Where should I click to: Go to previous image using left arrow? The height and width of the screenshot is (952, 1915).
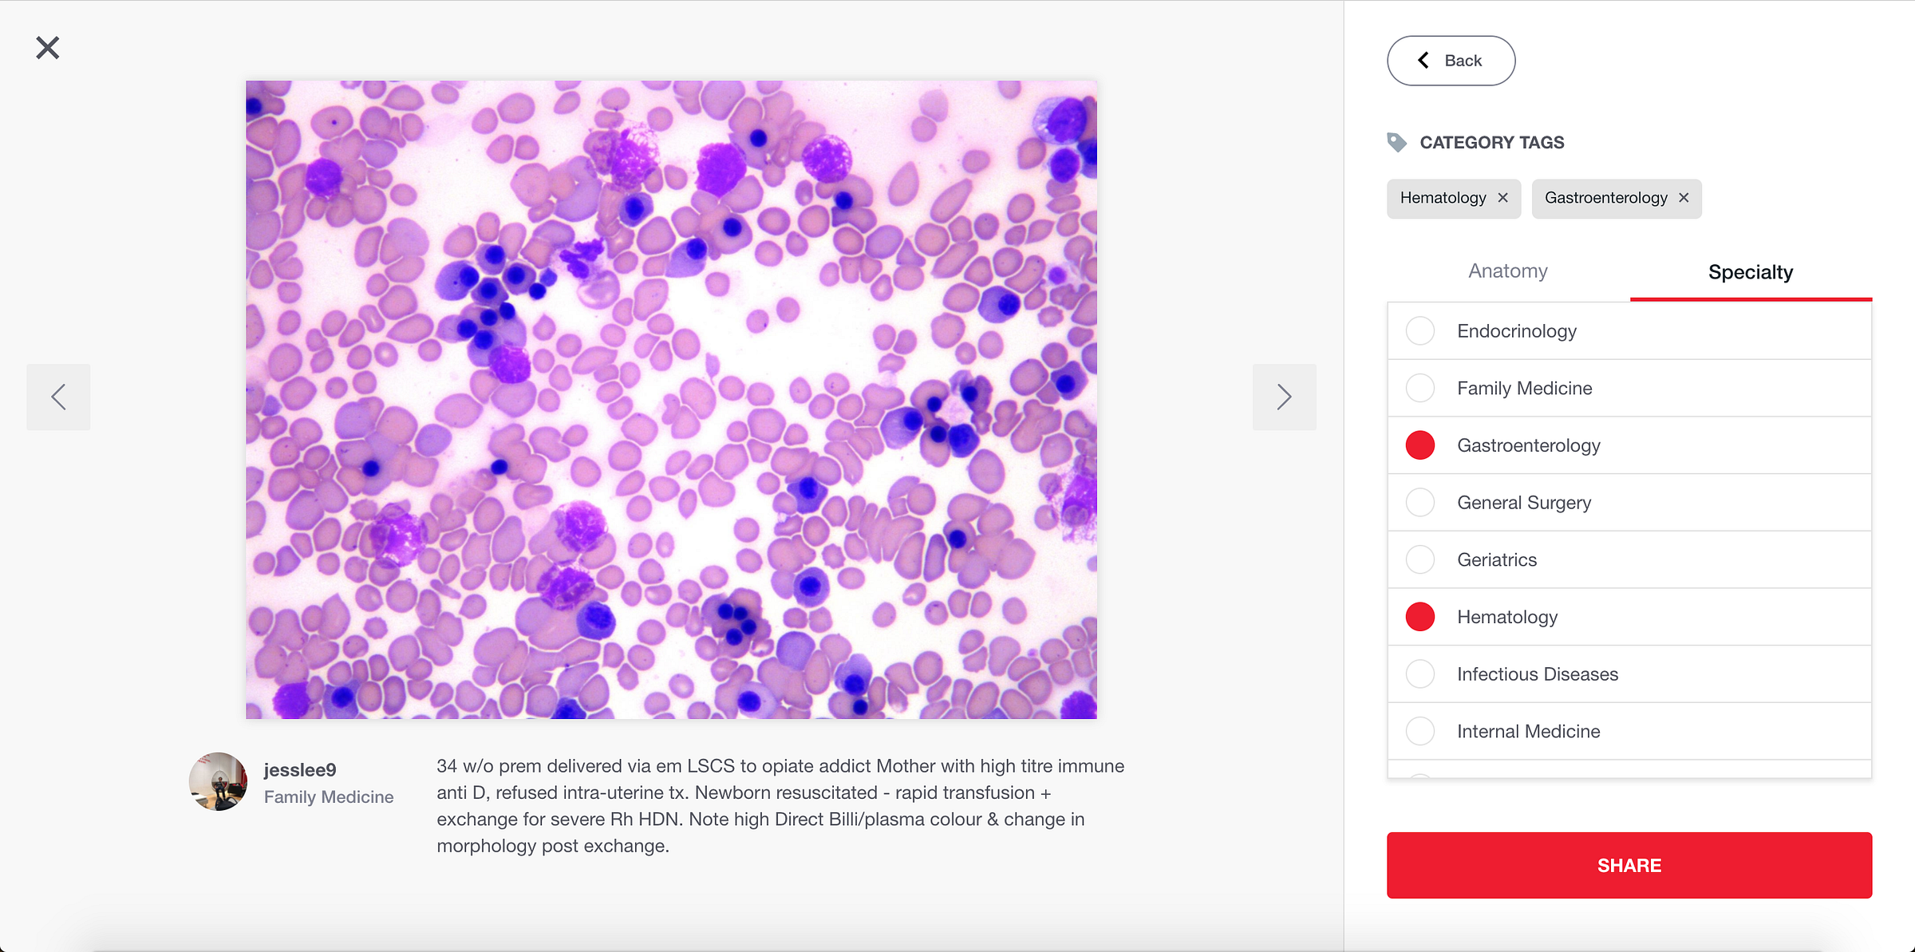click(x=58, y=397)
